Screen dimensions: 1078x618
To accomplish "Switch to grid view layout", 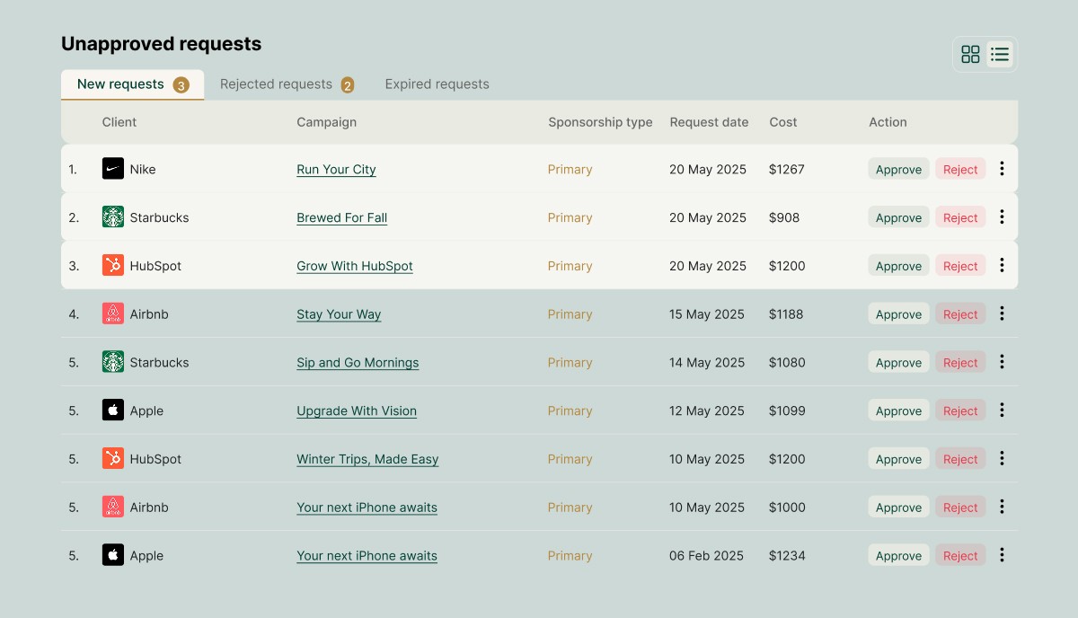I will coord(970,55).
